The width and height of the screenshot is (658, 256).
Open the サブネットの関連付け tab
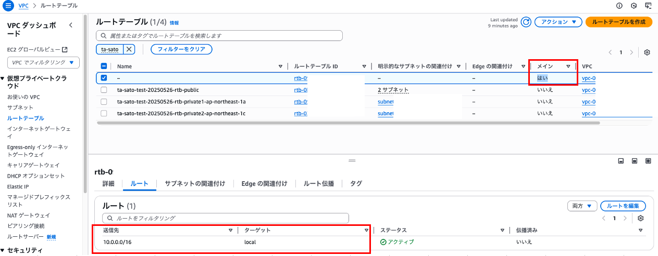point(195,184)
